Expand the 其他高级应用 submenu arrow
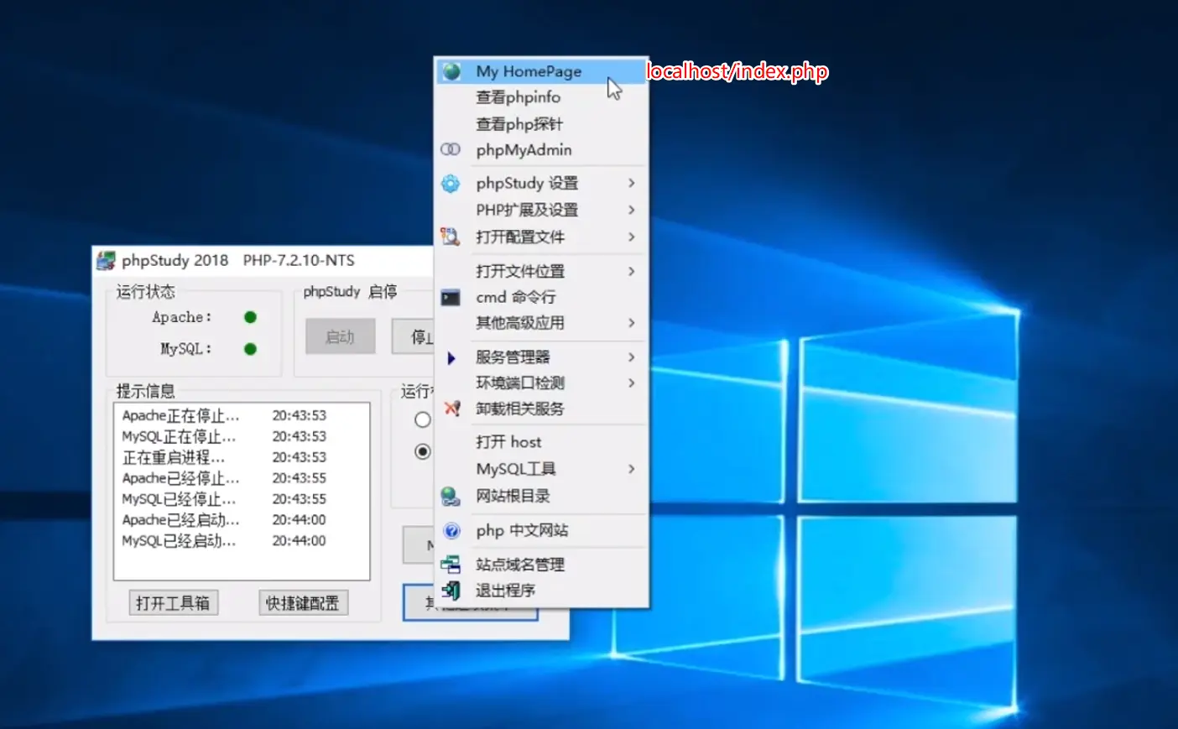 pyautogui.click(x=632, y=323)
